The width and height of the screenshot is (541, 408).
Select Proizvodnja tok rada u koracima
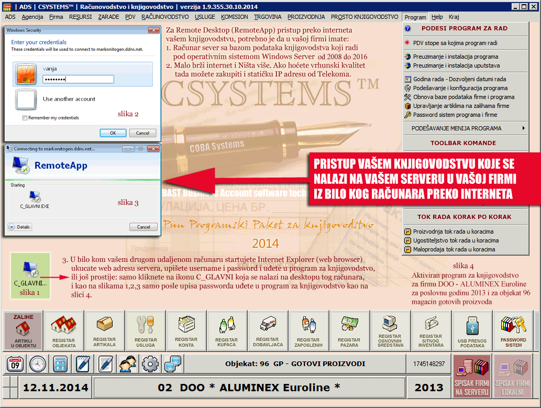tap(466, 231)
